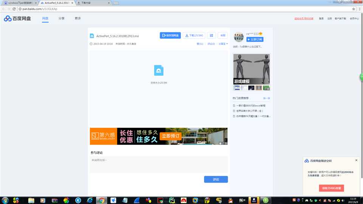Click the 注册 register link
The image size is (363, 204).
[x=329, y=19]
